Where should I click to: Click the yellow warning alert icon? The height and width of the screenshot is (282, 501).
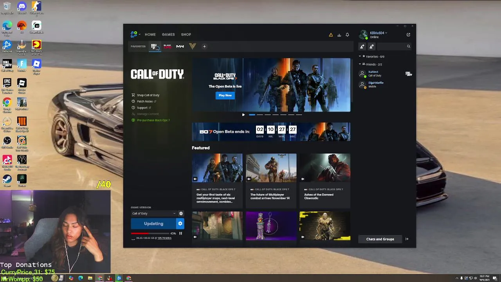[331, 35]
